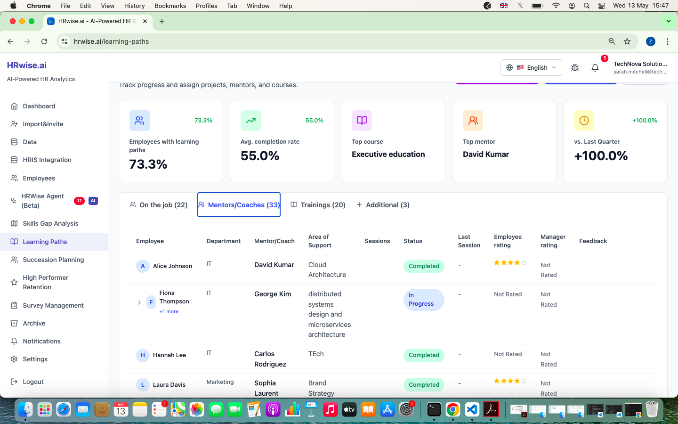This screenshot has width=678, height=424.
Task: Click Alice Johnson's employee star rating
Action: coord(510,263)
